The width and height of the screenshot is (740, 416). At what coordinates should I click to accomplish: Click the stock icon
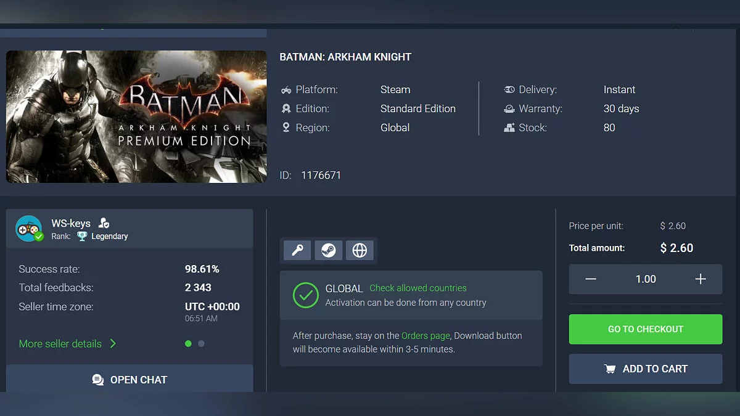pyautogui.click(x=509, y=128)
